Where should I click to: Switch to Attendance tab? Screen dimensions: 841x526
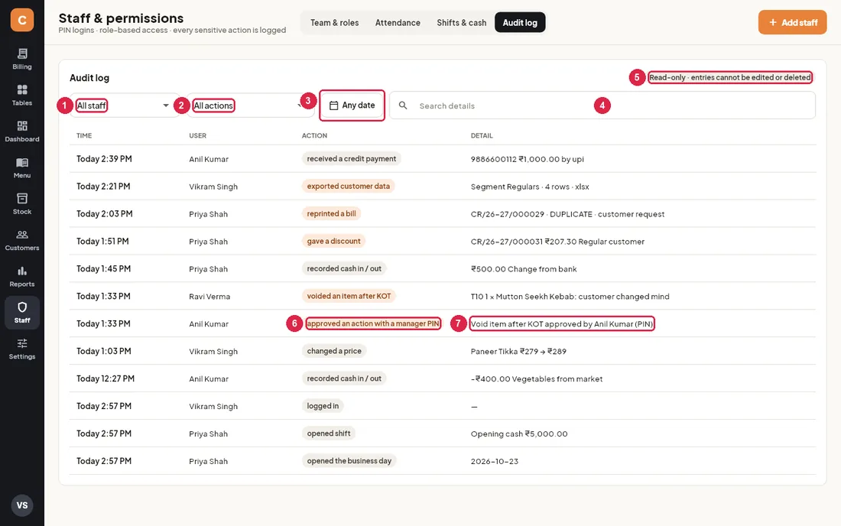(x=398, y=22)
